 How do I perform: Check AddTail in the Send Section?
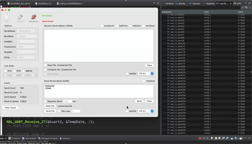click(x=127, y=111)
